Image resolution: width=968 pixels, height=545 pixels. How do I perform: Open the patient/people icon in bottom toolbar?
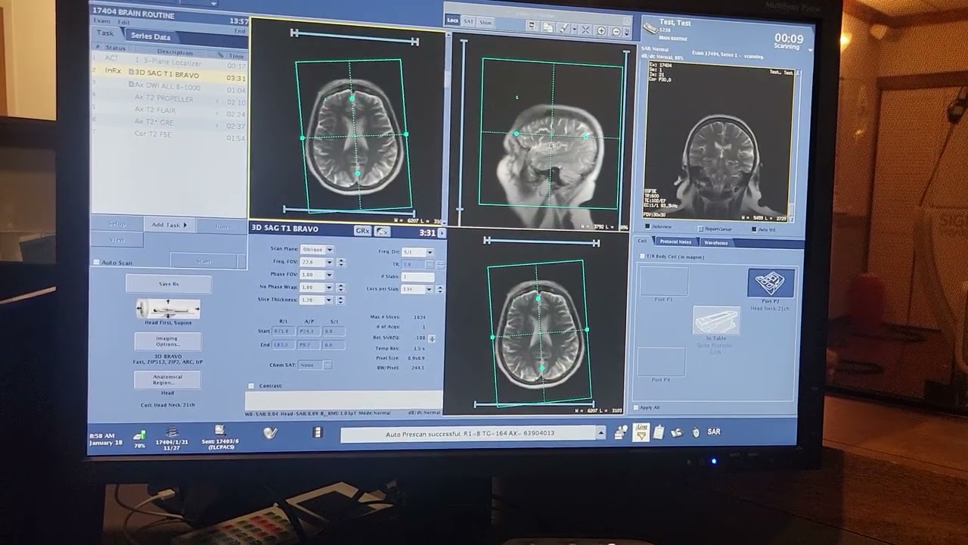tap(621, 432)
